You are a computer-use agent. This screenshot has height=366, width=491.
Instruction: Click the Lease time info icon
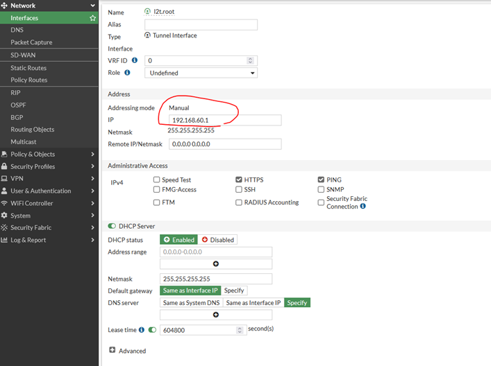click(142, 330)
